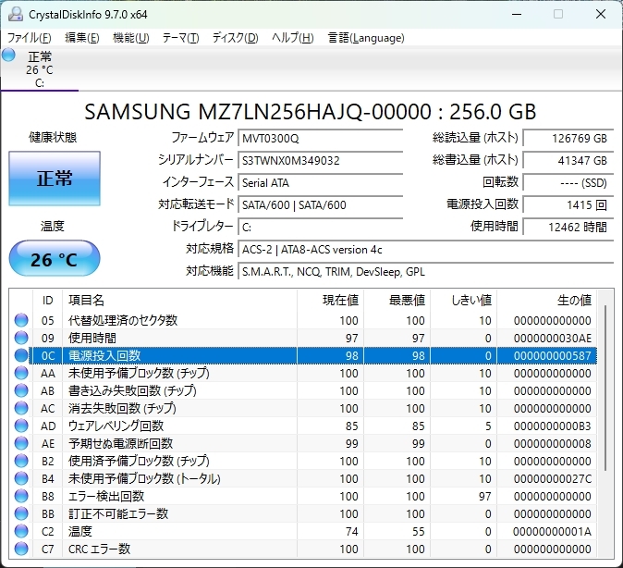Click the firmware field MVT0300Q
The height and width of the screenshot is (568, 623).
[320, 138]
